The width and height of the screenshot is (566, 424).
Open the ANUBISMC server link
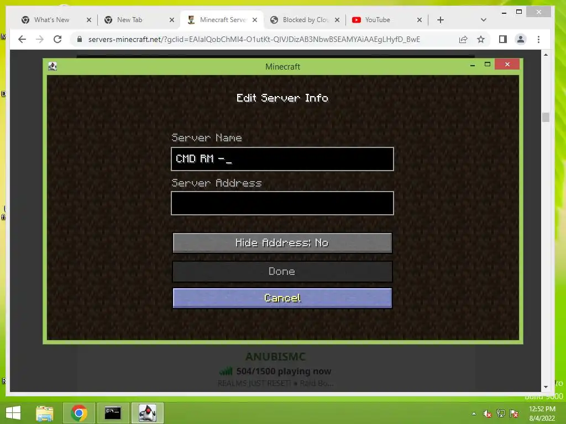pos(275,357)
